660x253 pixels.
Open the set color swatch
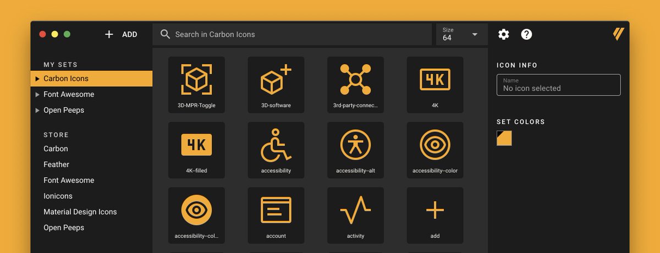pyautogui.click(x=504, y=138)
